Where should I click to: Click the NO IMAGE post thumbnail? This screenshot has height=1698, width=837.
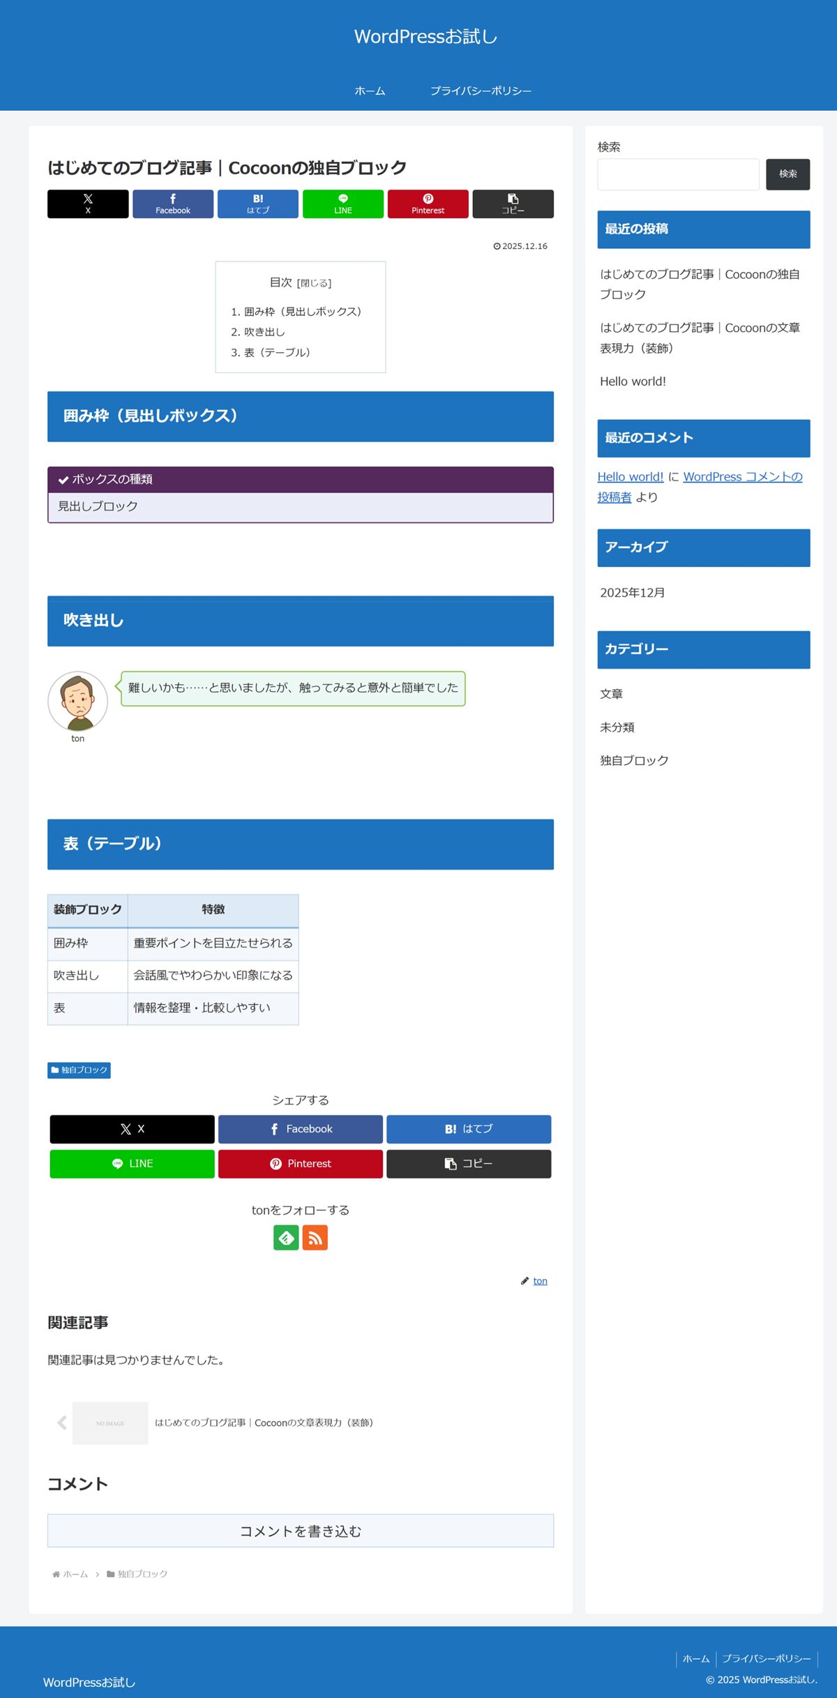coord(110,1423)
